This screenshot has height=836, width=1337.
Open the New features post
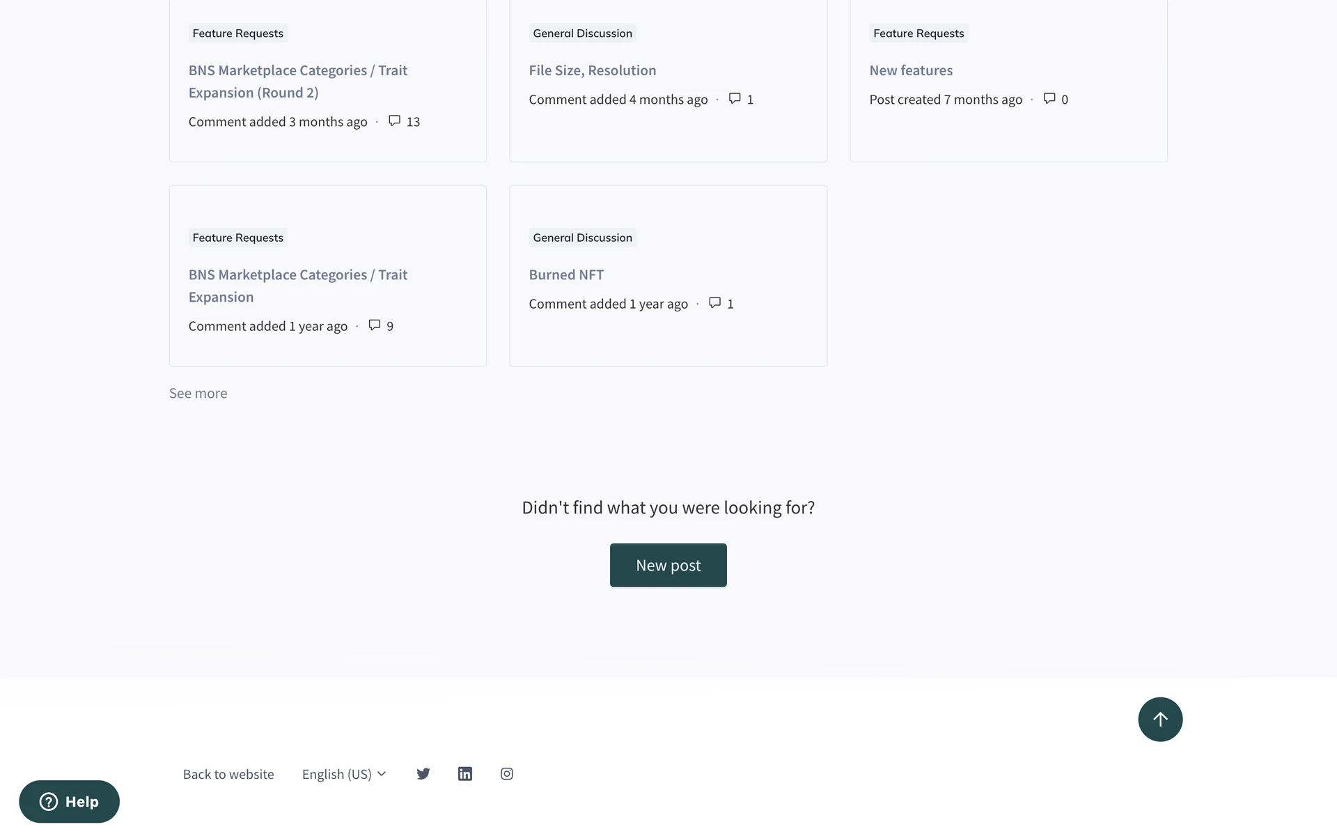(911, 70)
